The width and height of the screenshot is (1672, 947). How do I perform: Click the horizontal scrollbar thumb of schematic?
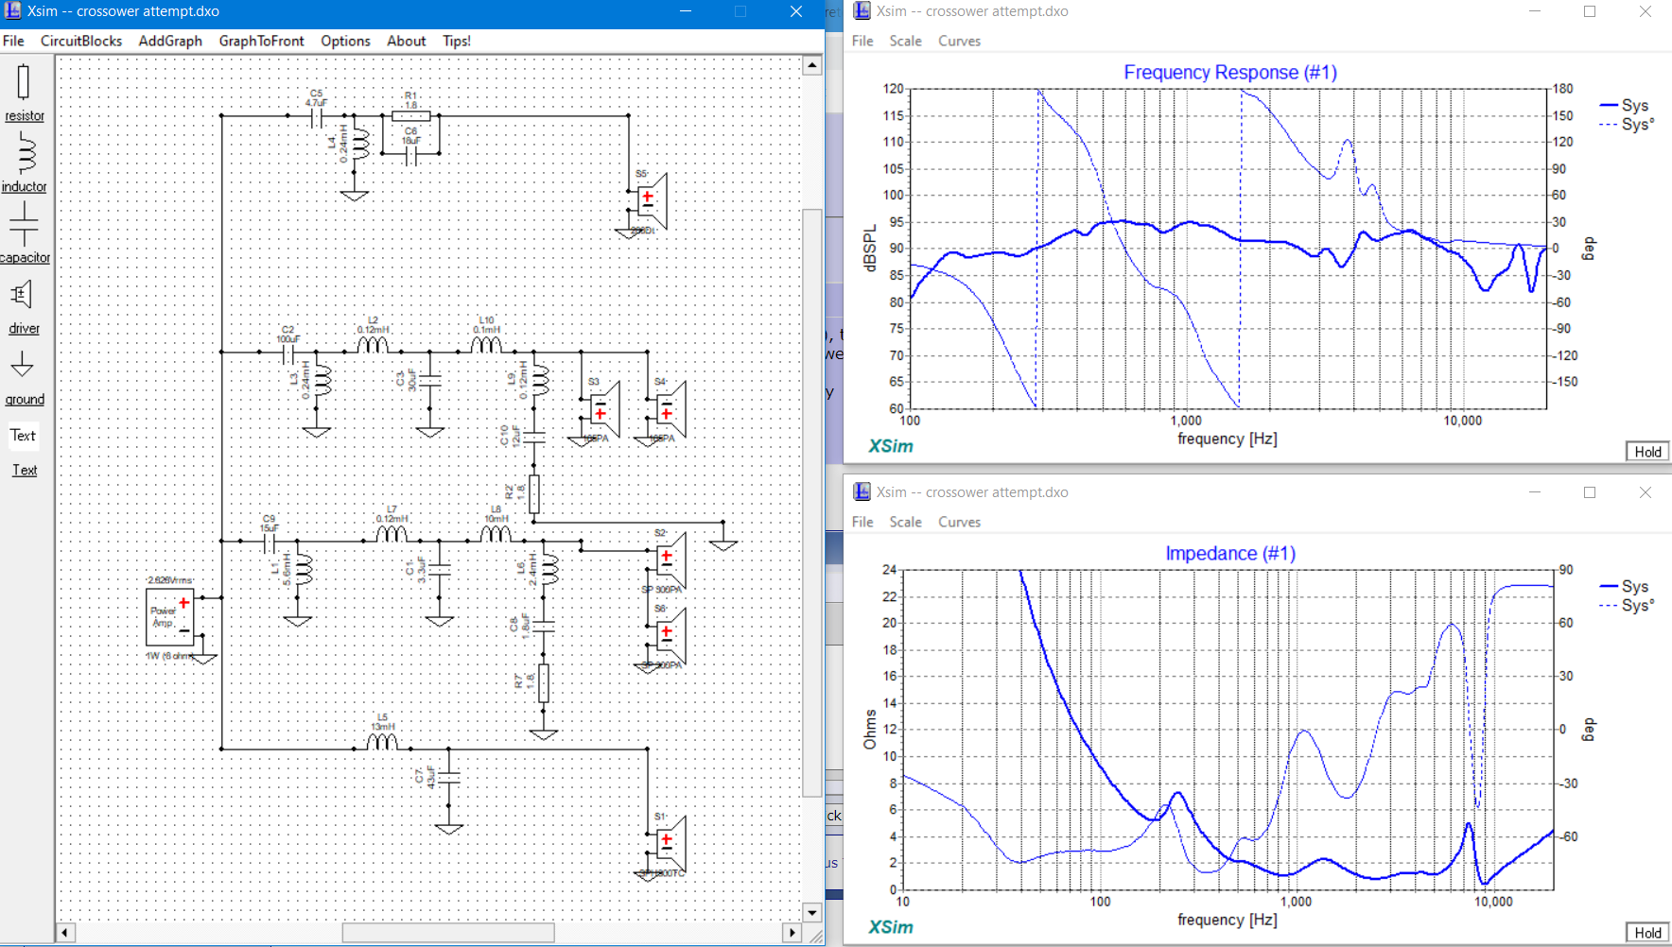[x=447, y=933]
